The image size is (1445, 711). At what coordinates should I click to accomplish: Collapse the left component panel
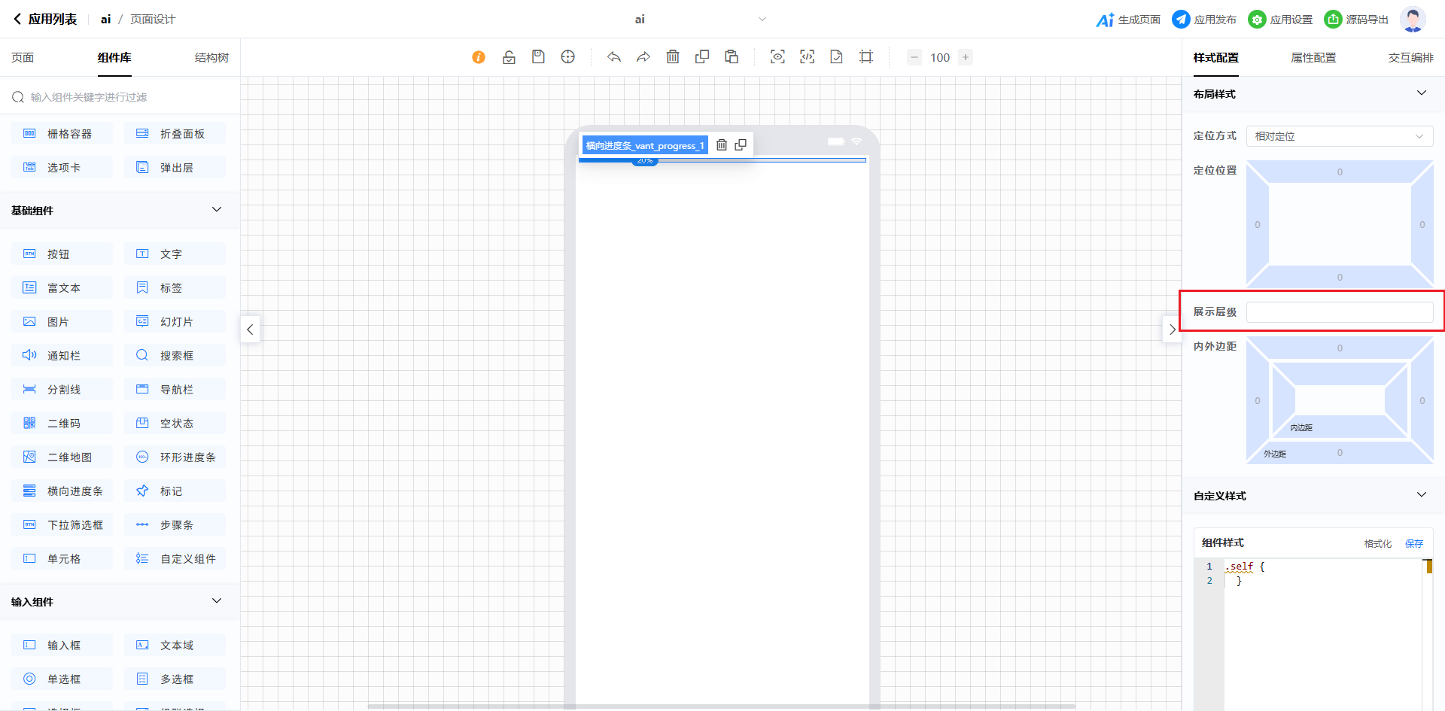point(250,330)
